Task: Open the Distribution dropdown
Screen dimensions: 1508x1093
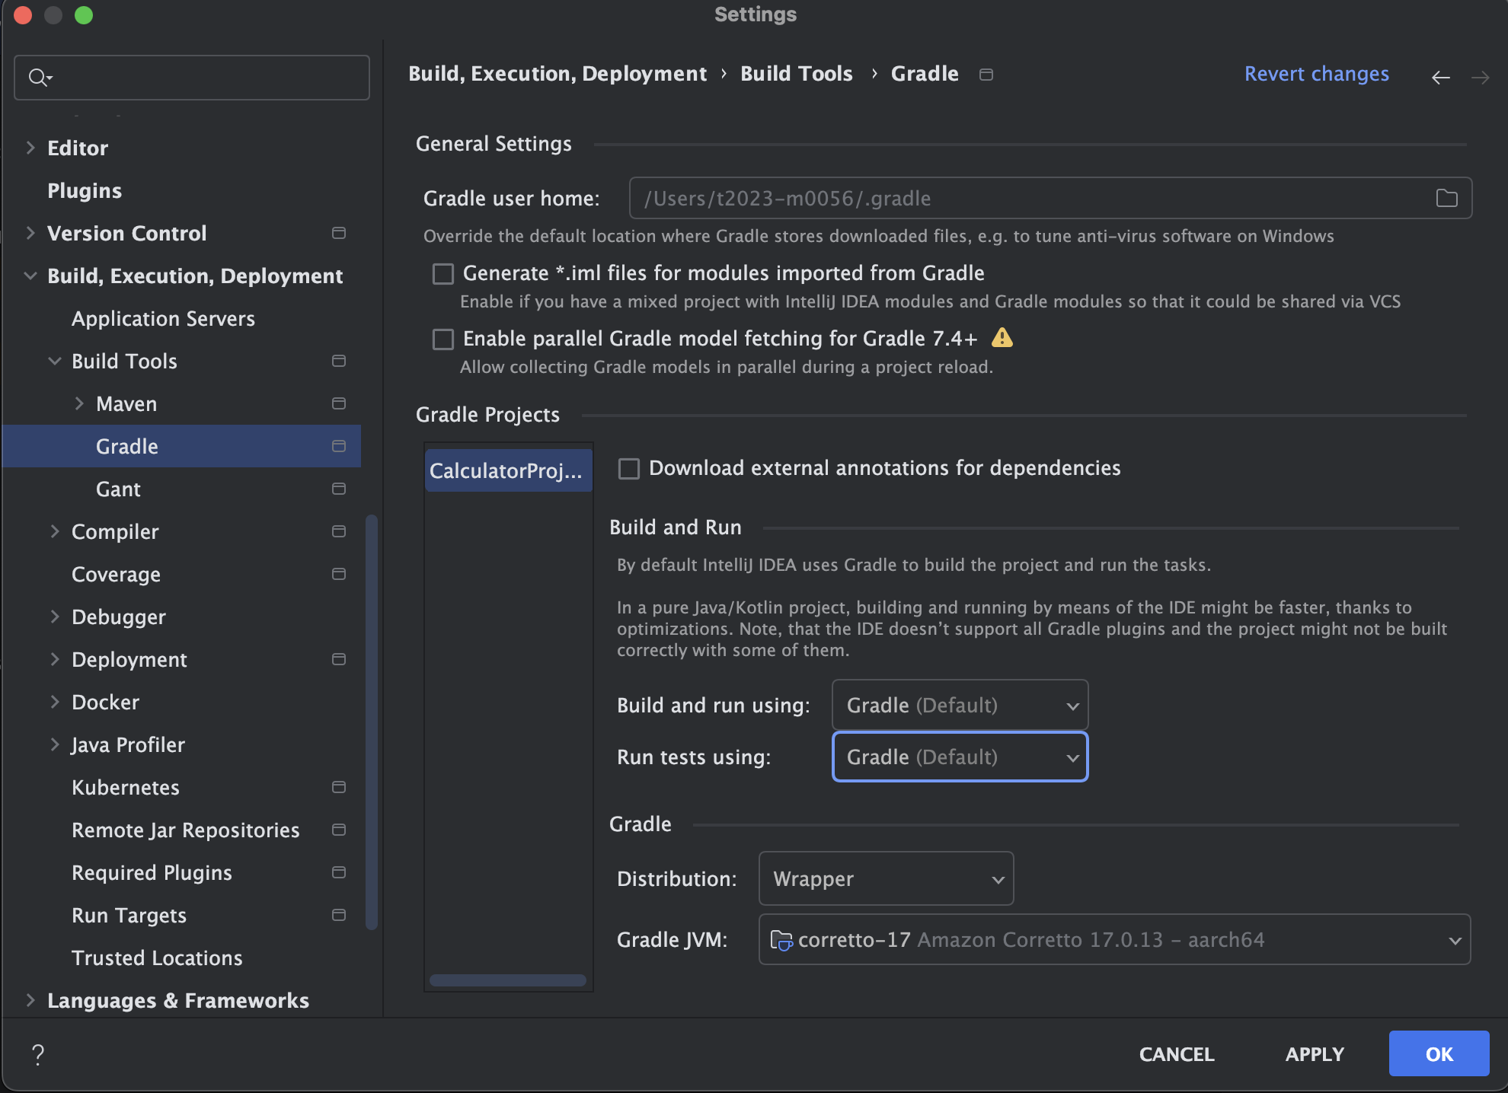Action: 886,879
